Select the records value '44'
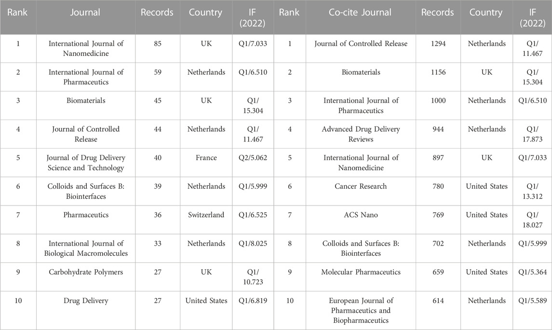 [157, 129]
